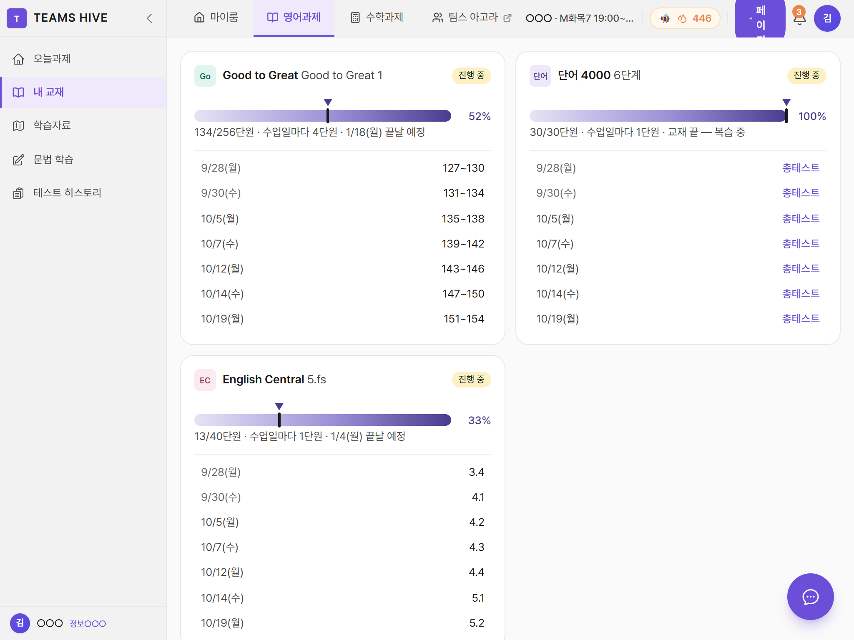
Task: Click the 진행 중 badge on 단어 4000
Action: pyautogui.click(x=807, y=75)
